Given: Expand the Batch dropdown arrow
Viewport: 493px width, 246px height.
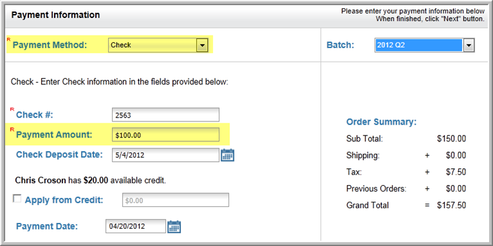Looking at the screenshot, I should 469,46.
